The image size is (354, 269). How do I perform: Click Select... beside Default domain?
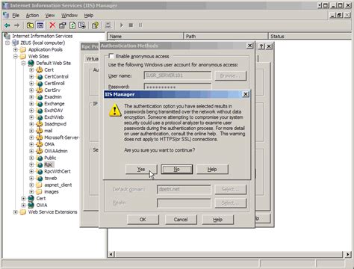[x=230, y=190]
